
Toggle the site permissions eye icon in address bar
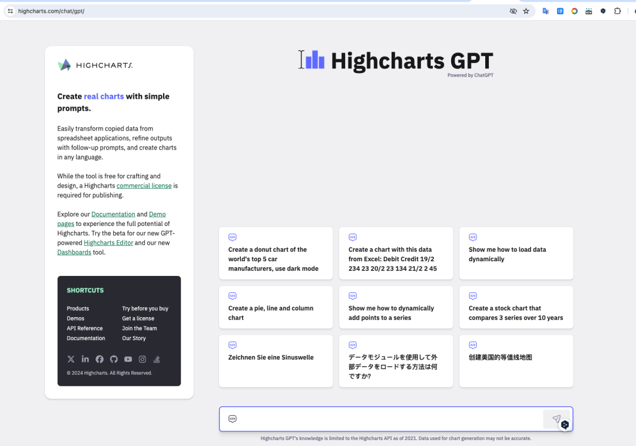513,11
